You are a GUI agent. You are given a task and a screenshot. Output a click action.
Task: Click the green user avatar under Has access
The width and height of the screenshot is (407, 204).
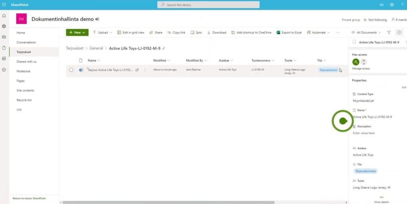tap(356, 62)
